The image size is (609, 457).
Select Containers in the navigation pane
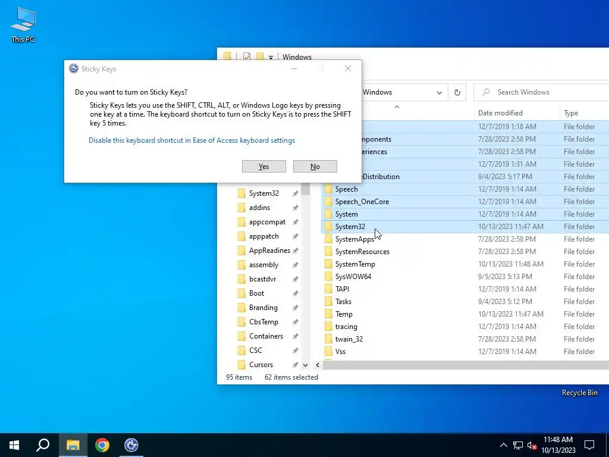point(266,336)
